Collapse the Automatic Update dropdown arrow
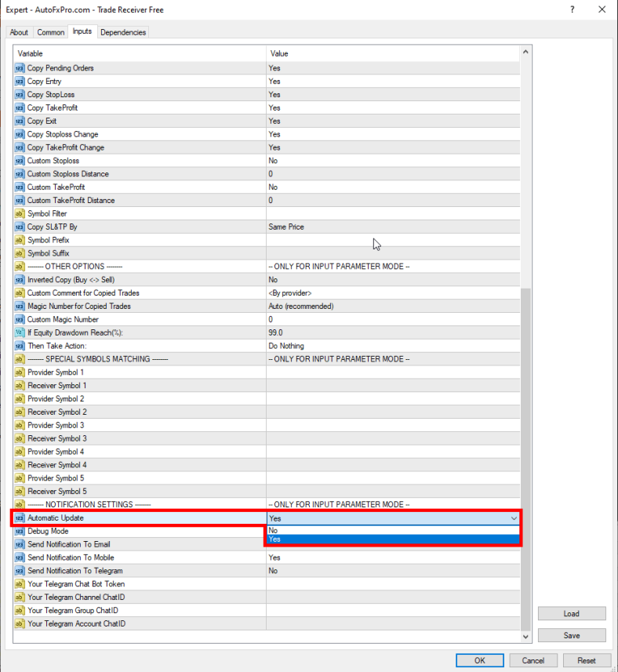Image resolution: width=618 pixels, height=672 pixels. pyautogui.click(x=514, y=518)
